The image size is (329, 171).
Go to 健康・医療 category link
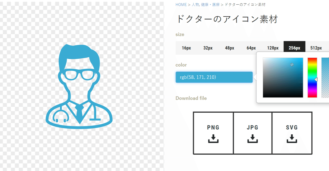[210, 5]
